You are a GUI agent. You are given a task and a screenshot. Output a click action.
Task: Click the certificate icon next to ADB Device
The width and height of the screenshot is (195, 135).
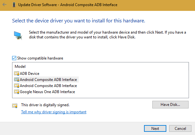(17, 74)
